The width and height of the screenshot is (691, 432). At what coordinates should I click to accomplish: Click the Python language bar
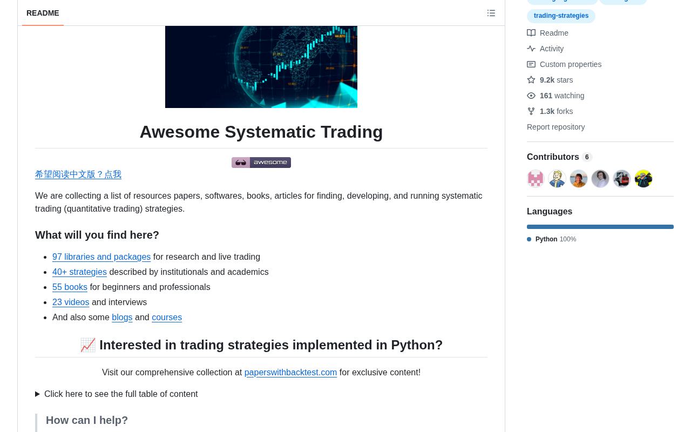pos(600,227)
